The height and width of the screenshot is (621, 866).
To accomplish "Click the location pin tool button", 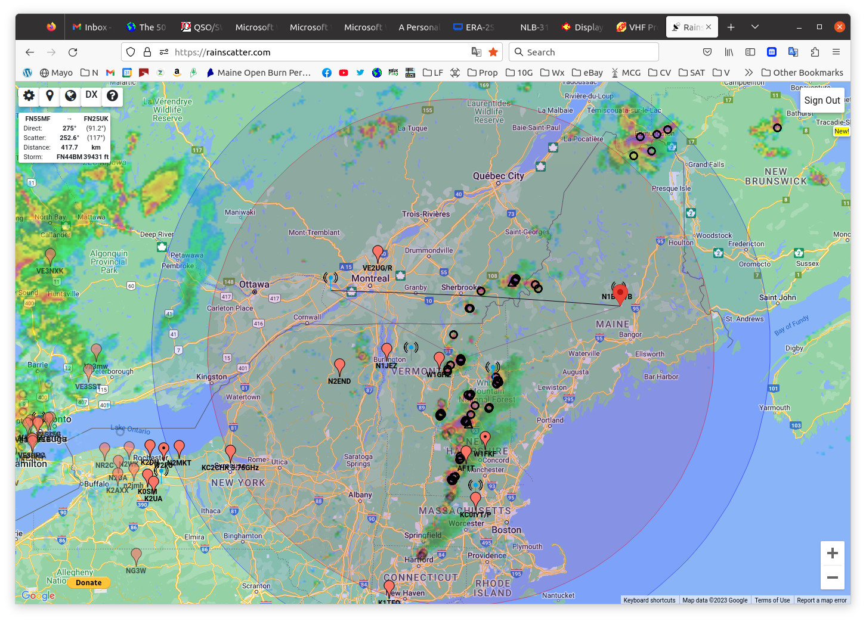I will 50,95.
